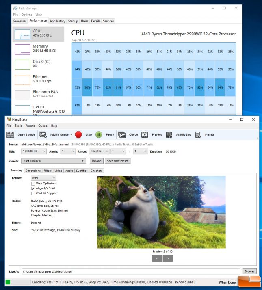Viewport: 262px width, 290px height.
Task: Click the Big Buck Bunny preview image
Action: click(x=161, y=212)
